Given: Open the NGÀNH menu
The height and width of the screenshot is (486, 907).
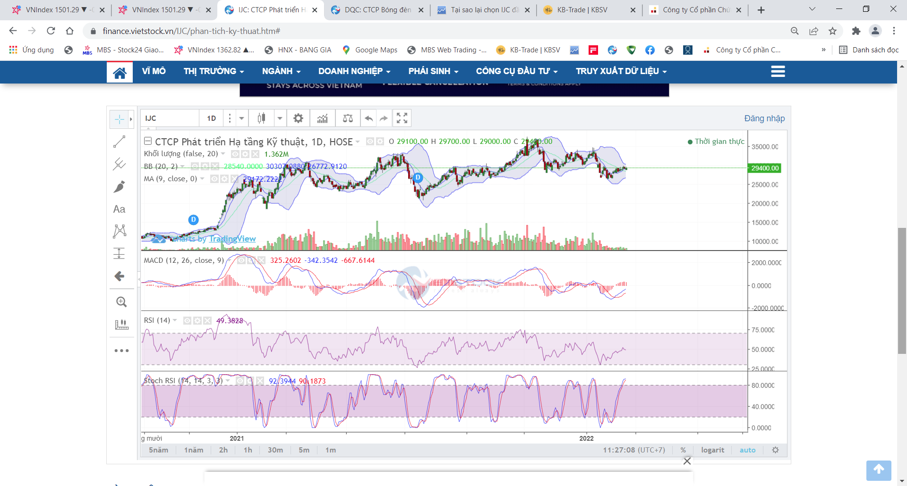Looking at the screenshot, I should tap(282, 71).
